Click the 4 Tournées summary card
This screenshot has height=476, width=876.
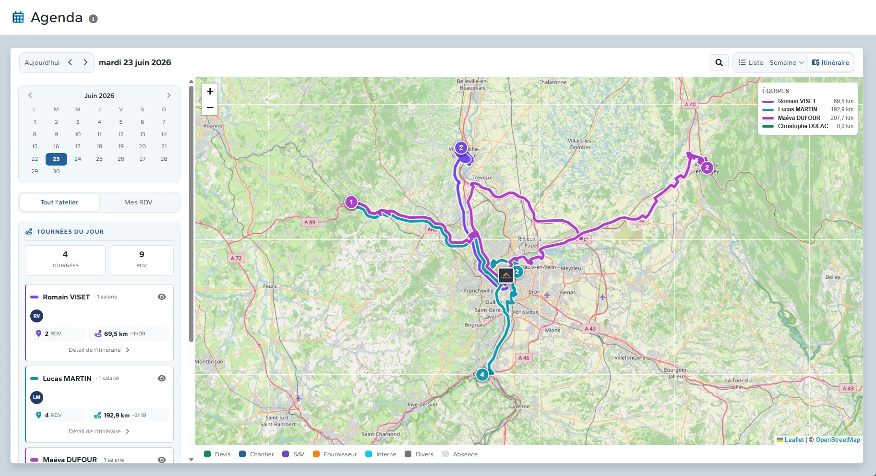(x=65, y=260)
